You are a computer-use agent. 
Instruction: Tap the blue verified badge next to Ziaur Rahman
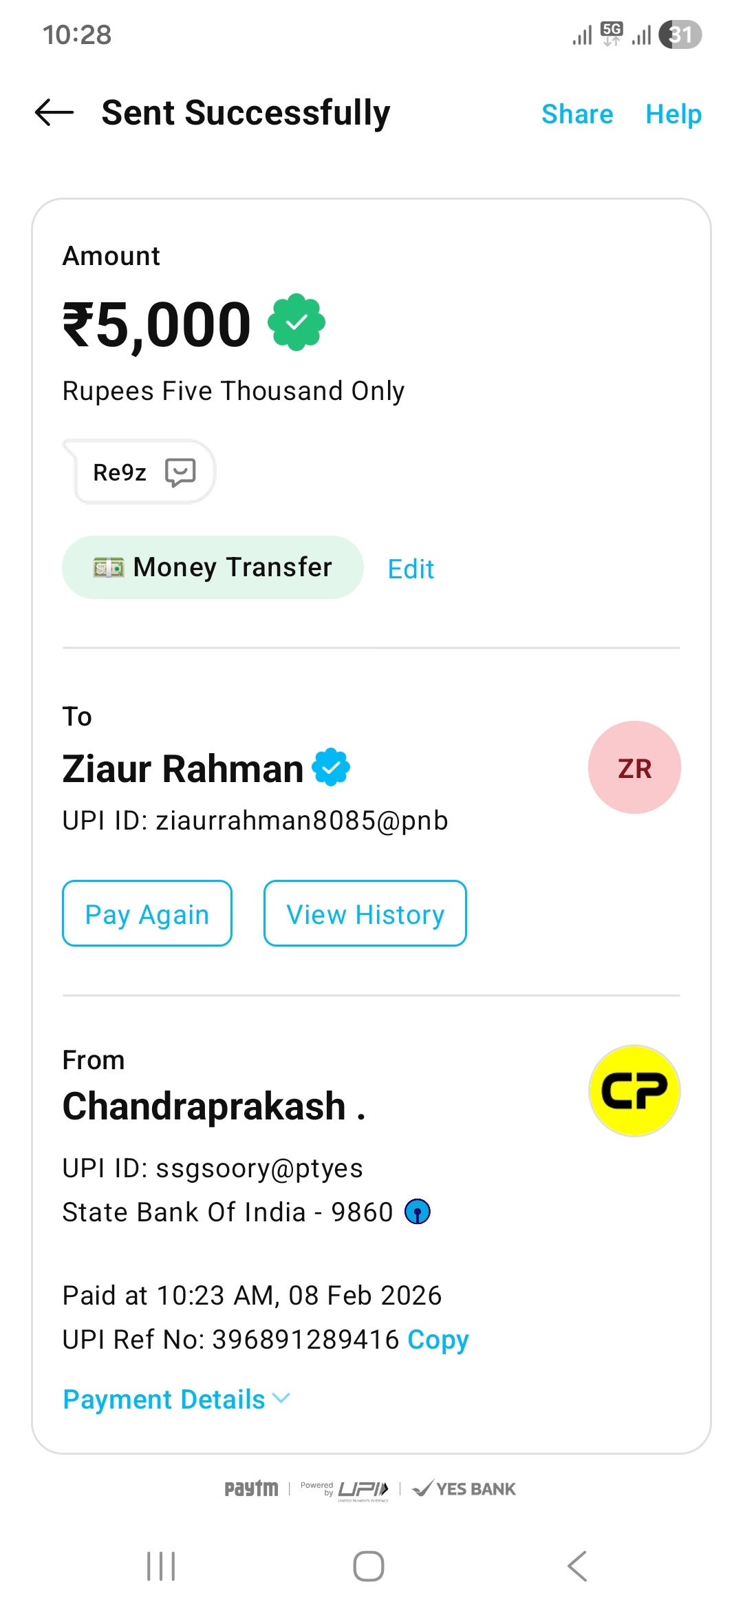(331, 767)
